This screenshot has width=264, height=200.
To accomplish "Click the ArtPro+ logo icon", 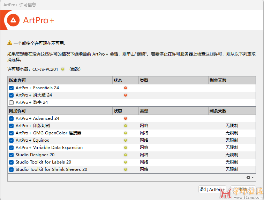I will pyautogui.click(x=13, y=20).
